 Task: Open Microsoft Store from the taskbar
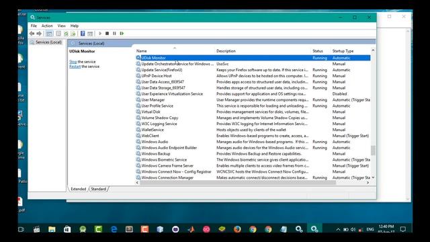67,229
